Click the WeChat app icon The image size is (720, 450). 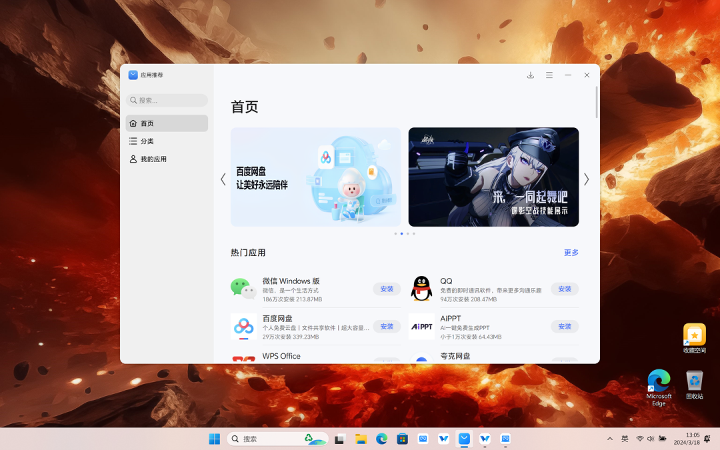coord(243,289)
